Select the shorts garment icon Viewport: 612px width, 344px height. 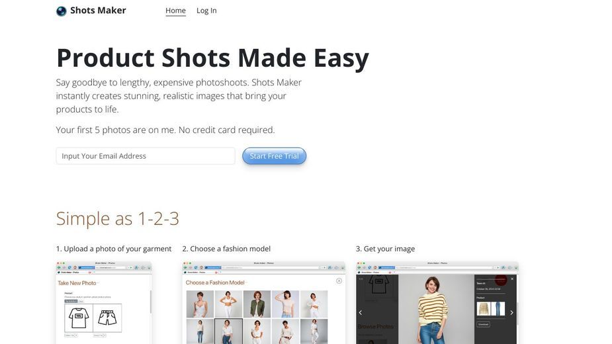point(107,318)
